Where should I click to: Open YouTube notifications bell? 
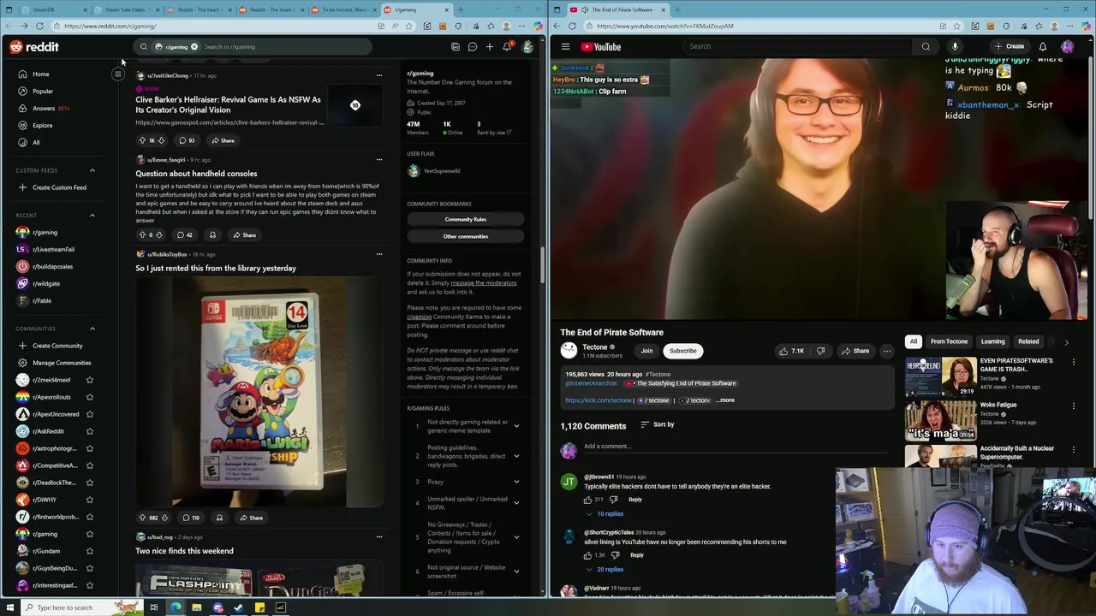click(x=1043, y=47)
